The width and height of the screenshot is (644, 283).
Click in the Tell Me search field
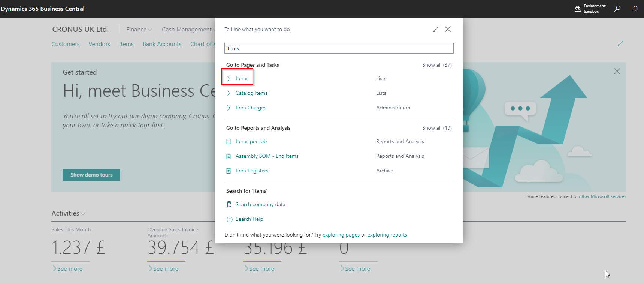[x=339, y=48]
